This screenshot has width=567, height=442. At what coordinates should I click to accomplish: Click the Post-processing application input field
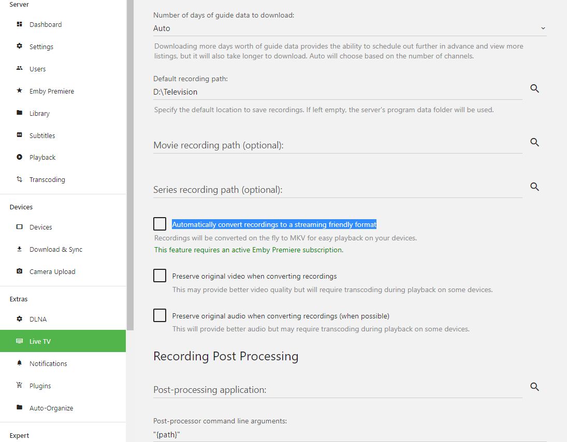tap(338, 390)
